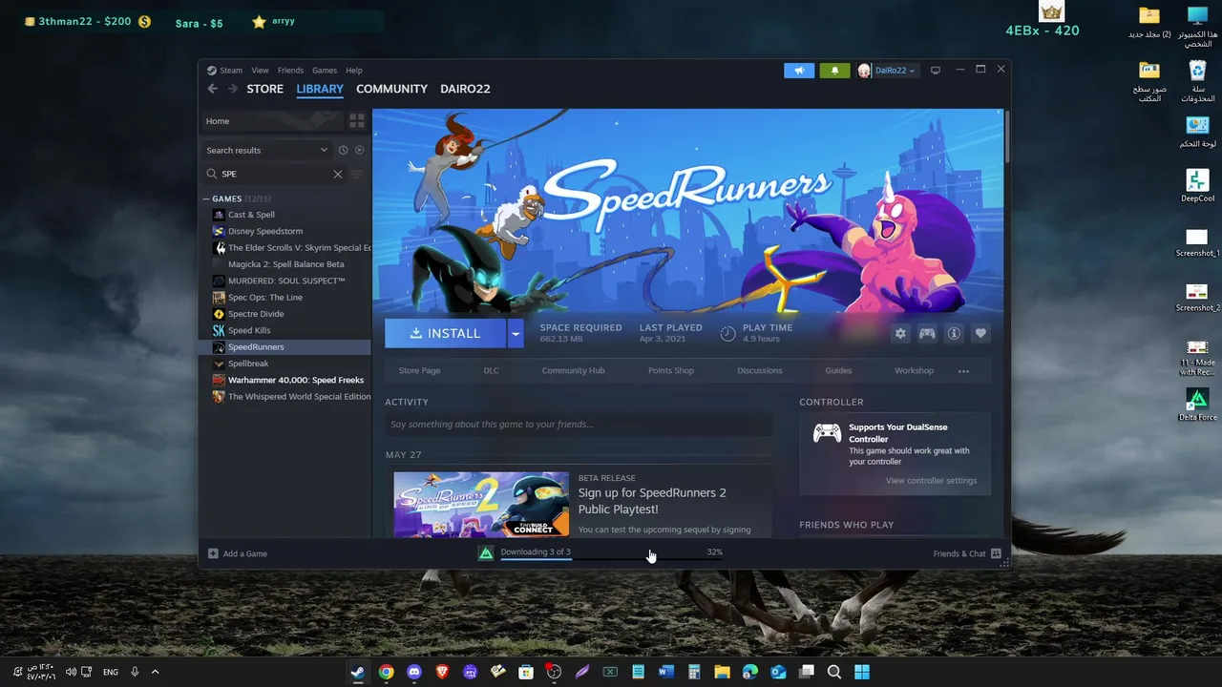Open SpeedRunners Guides link
This screenshot has height=687, width=1222.
tap(838, 371)
